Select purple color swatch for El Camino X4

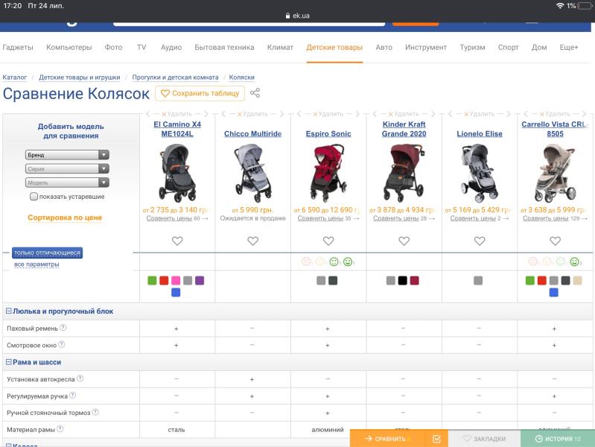200,280
